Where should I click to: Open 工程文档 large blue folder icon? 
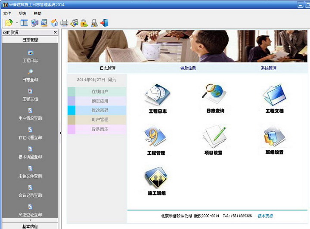click(274, 95)
